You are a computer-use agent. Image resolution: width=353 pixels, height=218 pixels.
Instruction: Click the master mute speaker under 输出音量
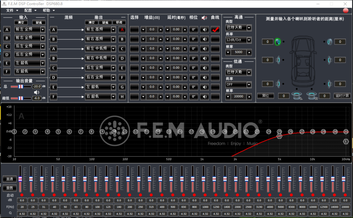click(x=37, y=92)
